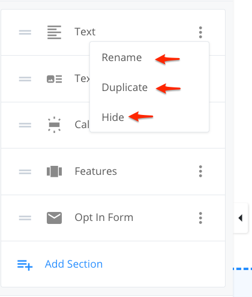
Task: Click the Features carousel icon
Action: [54, 171]
